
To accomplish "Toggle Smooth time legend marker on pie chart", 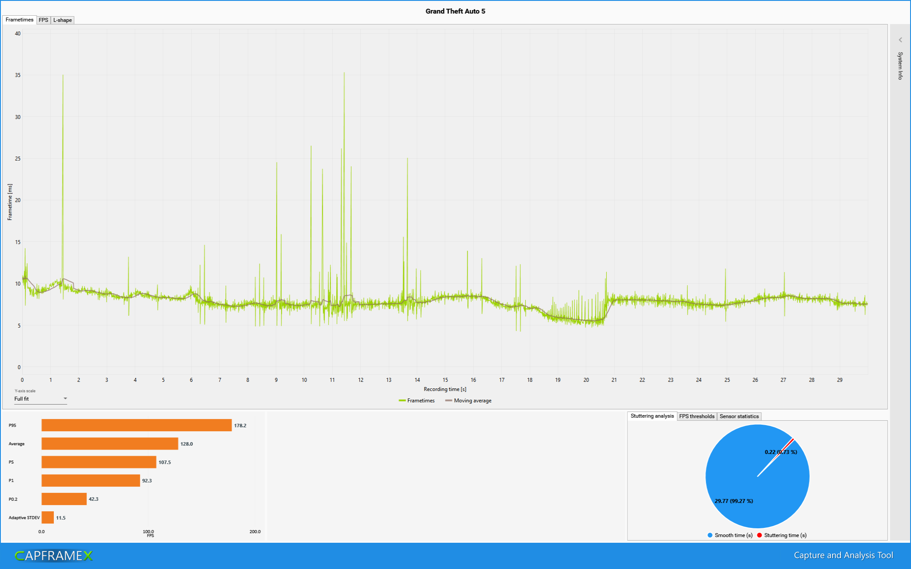I will [710, 535].
